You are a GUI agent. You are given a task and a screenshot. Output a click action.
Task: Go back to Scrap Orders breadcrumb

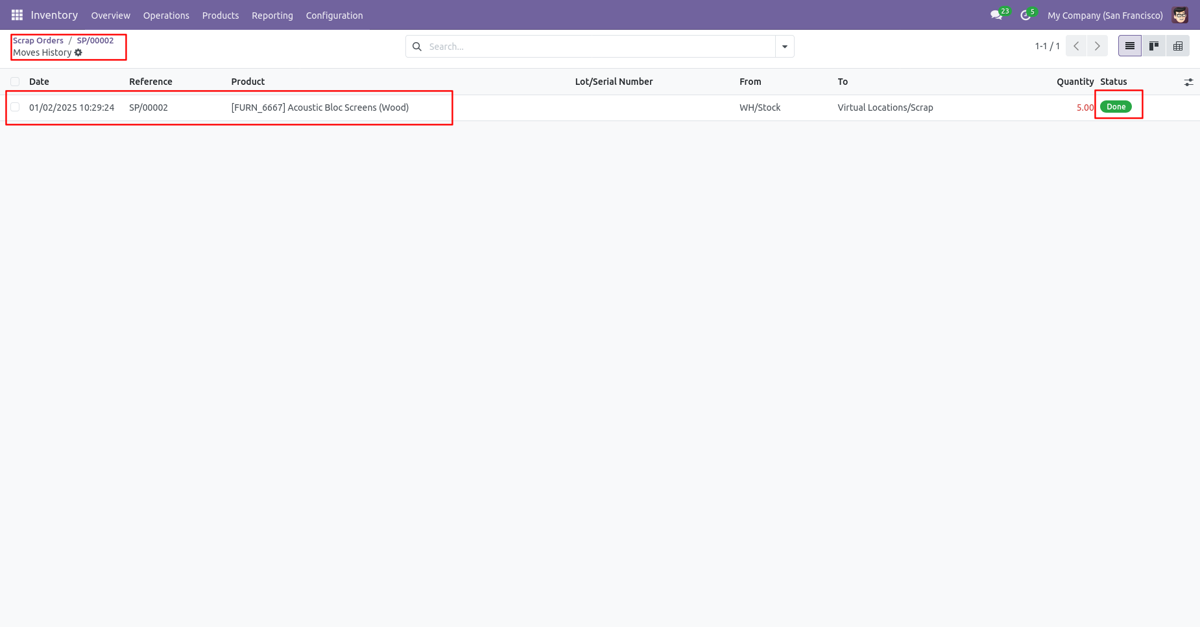38,40
